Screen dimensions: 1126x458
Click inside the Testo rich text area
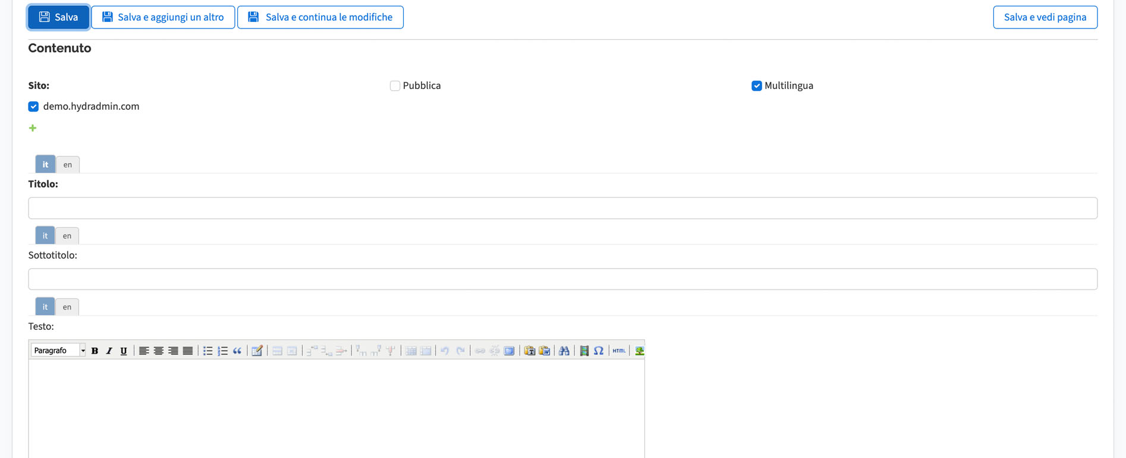(336, 409)
